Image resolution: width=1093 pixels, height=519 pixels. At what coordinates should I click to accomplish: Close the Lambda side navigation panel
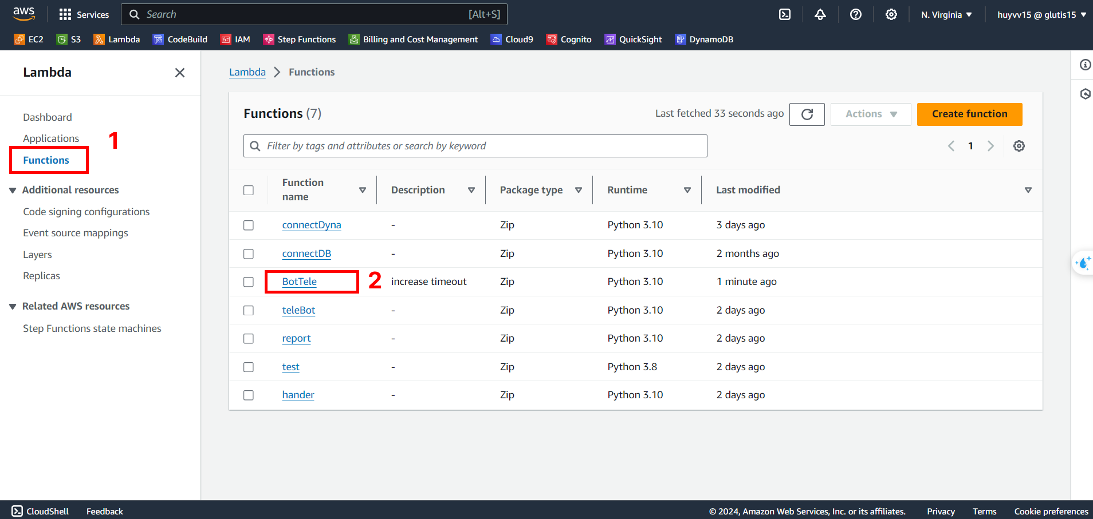pyautogui.click(x=180, y=73)
